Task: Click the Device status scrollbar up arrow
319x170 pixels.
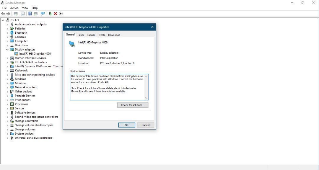Action: pos(146,76)
